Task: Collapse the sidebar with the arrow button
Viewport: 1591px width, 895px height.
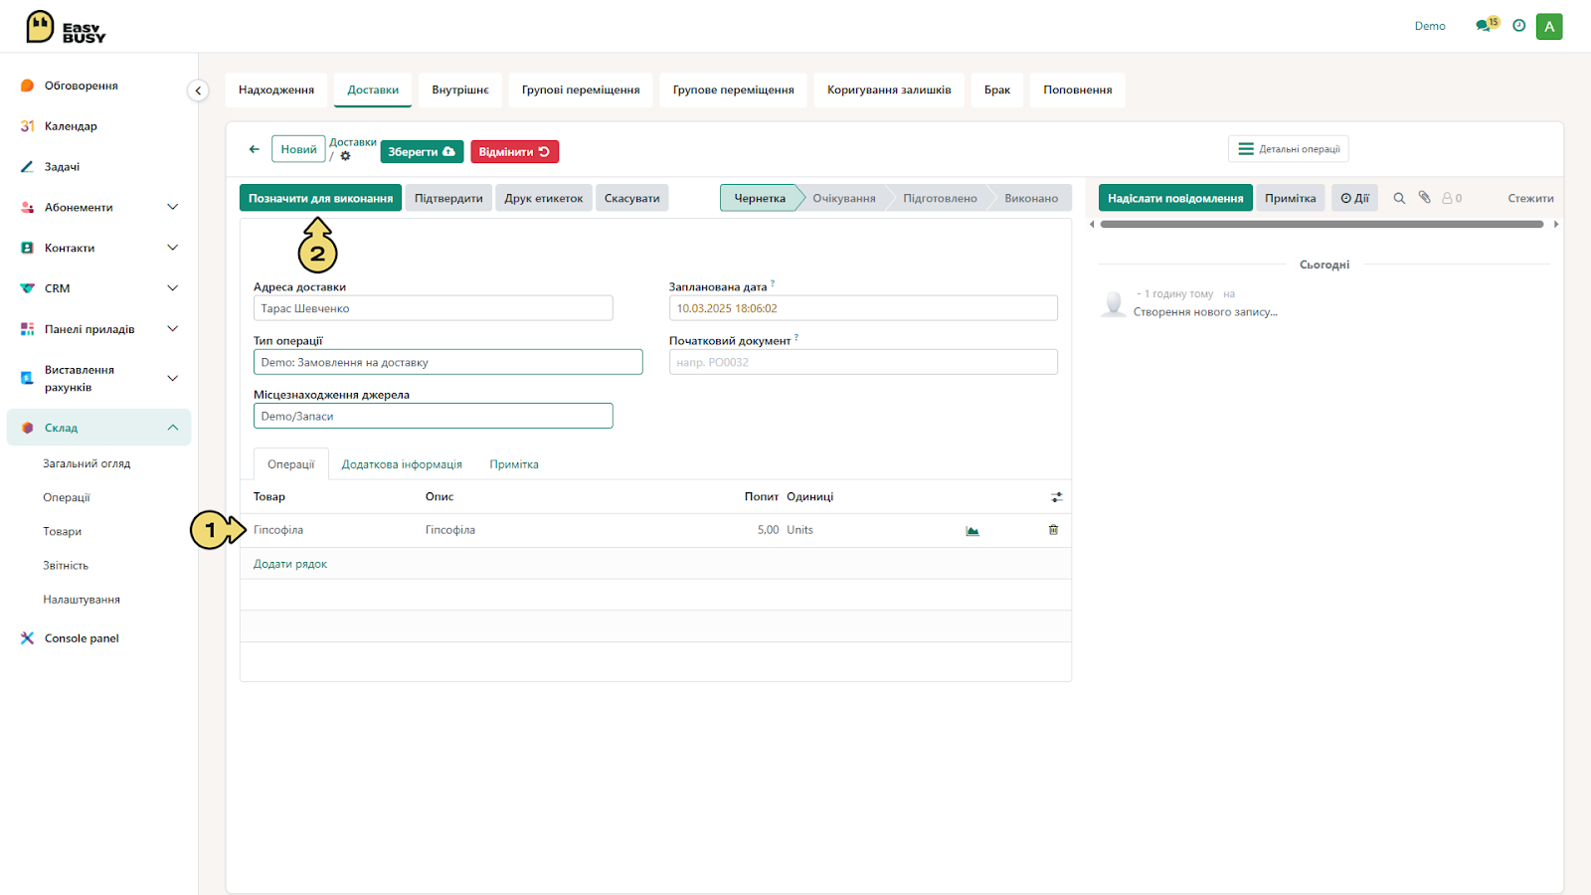Action: [x=198, y=90]
